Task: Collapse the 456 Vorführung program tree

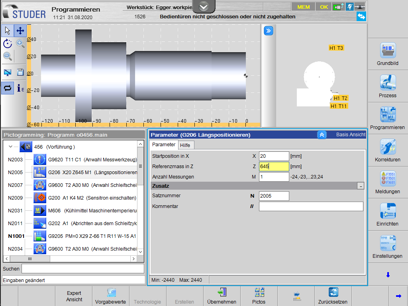Action: [x=11, y=147]
